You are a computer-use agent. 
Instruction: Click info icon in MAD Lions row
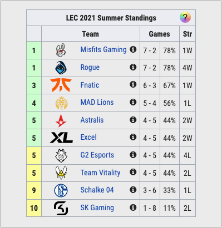[133, 102]
